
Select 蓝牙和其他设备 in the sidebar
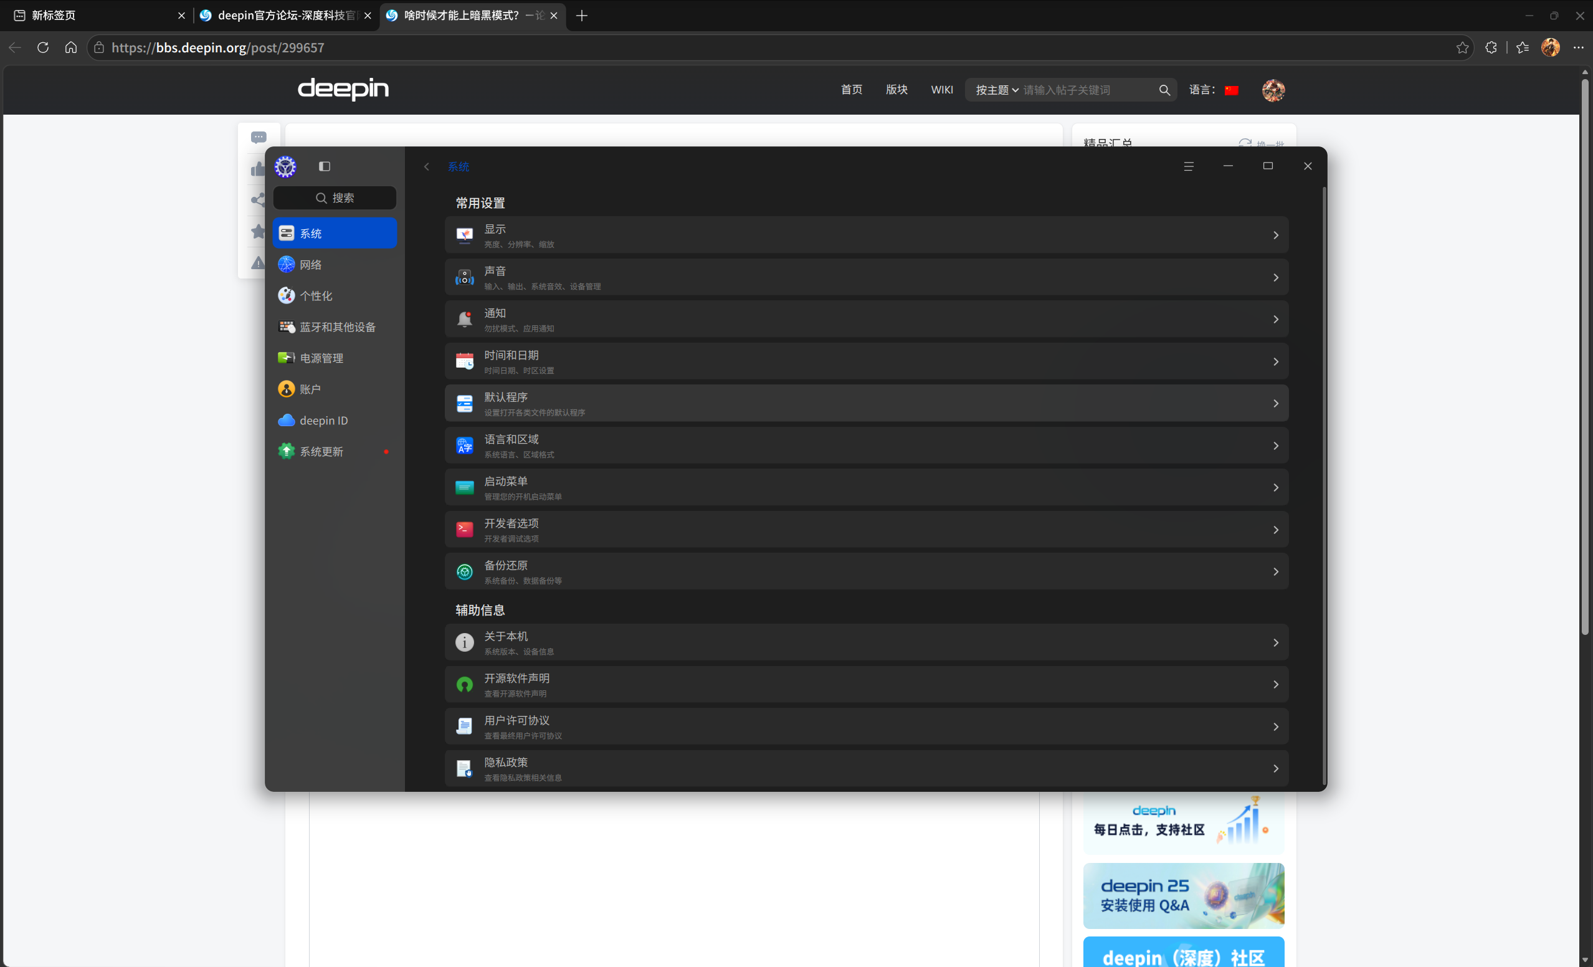pyautogui.click(x=335, y=327)
